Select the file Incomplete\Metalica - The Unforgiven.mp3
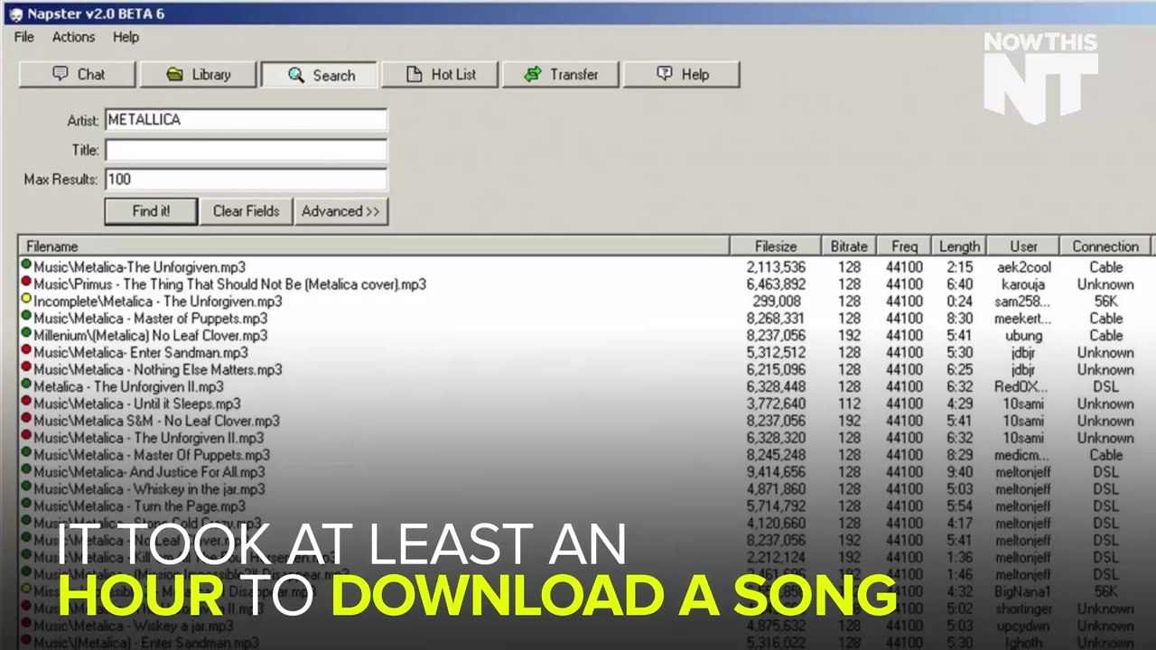The image size is (1156, 650). pyautogui.click(x=157, y=302)
